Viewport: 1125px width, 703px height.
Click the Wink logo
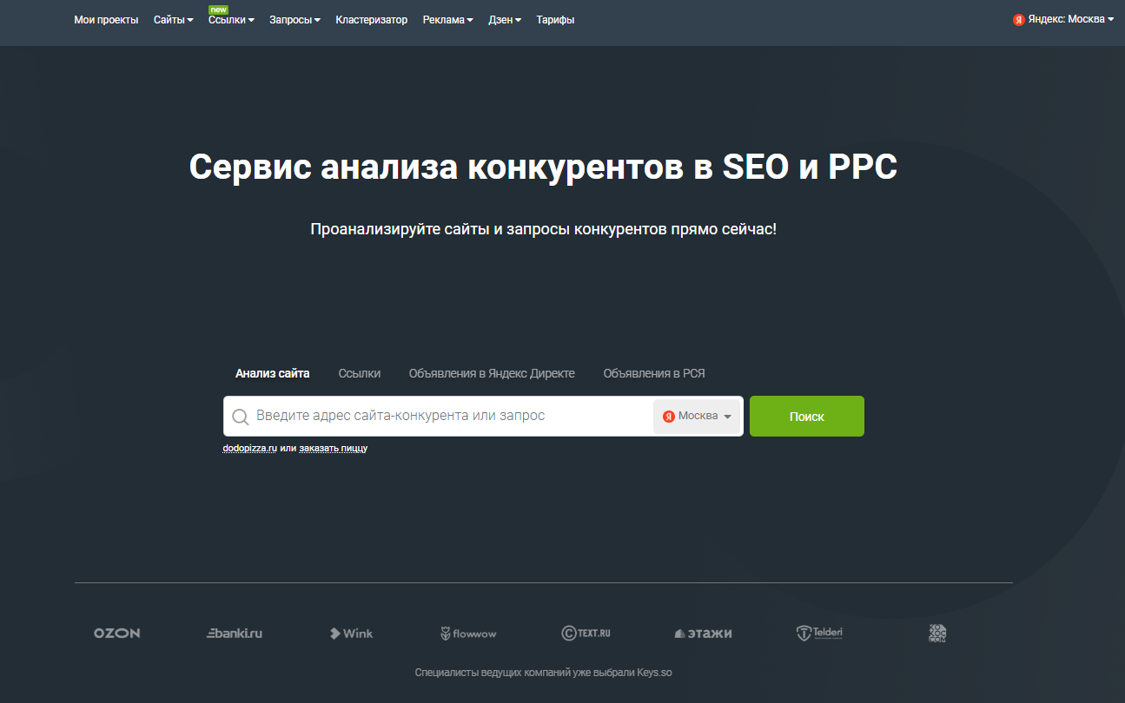coord(351,634)
